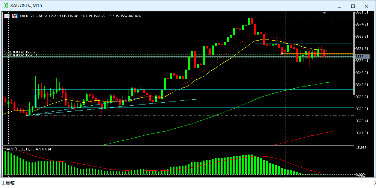
Task: Click the 3542.61 price axis label
Action: click(x=362, y=85)
